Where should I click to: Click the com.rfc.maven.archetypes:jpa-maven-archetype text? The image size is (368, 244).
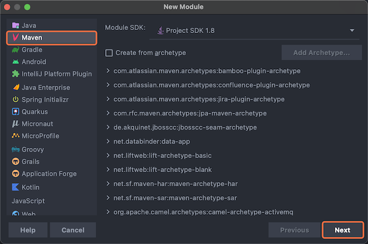click(x=190, y=113)
